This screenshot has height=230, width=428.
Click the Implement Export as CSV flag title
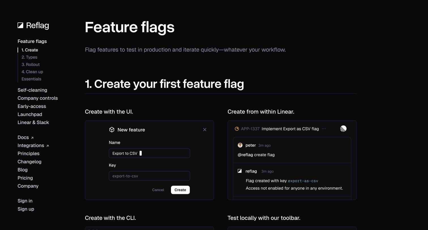(290, 129)
